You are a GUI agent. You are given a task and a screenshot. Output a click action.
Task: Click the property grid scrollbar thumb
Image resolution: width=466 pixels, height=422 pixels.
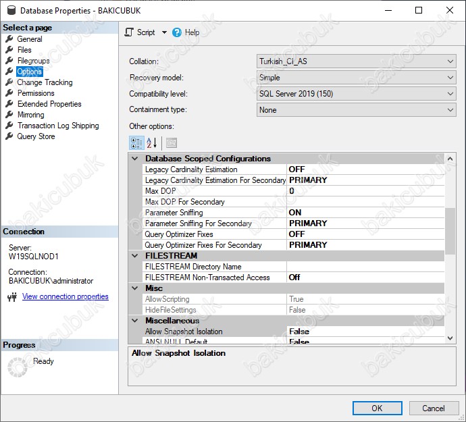[x=450, y=231]
